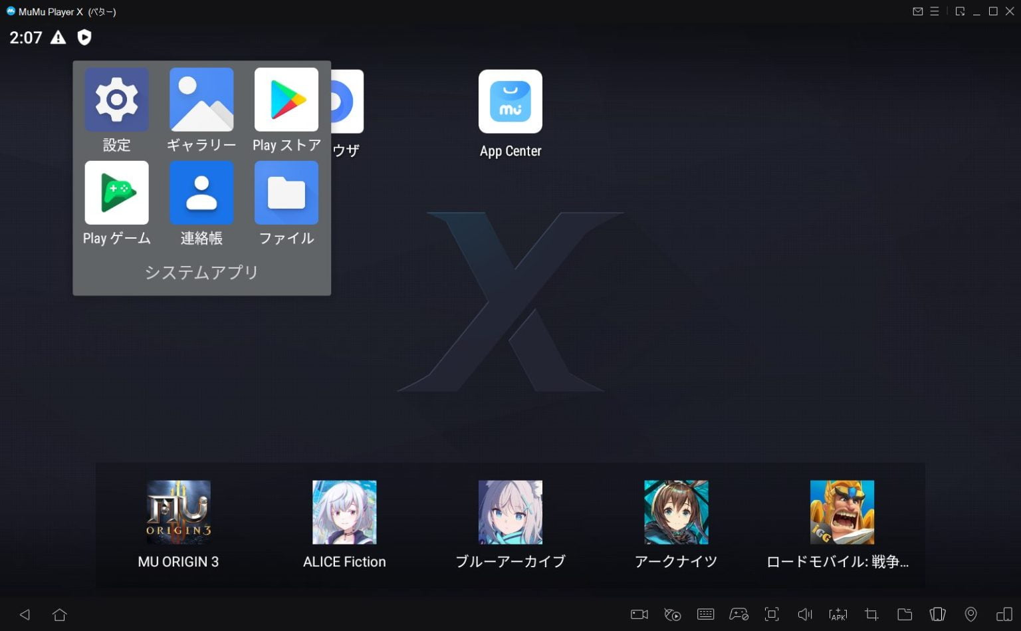Open App Center
This screenshot has width=1021, height=631.
point(510,101)
